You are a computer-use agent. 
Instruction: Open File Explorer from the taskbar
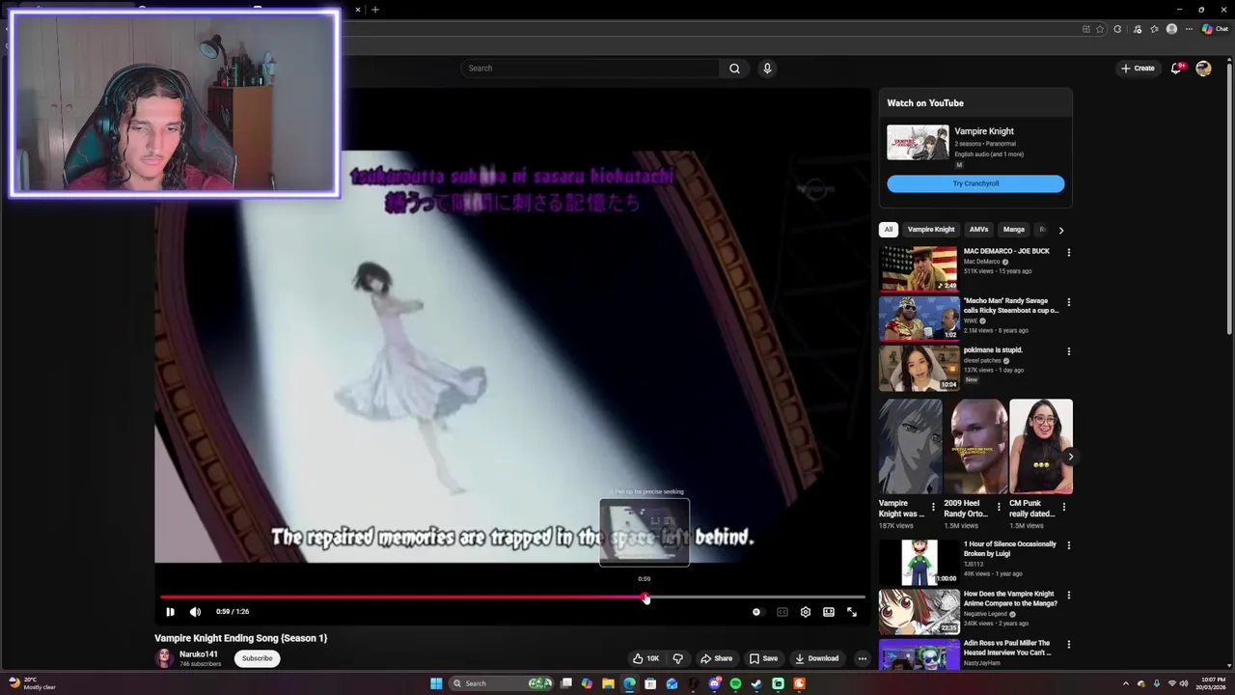[x=608, y=683]
